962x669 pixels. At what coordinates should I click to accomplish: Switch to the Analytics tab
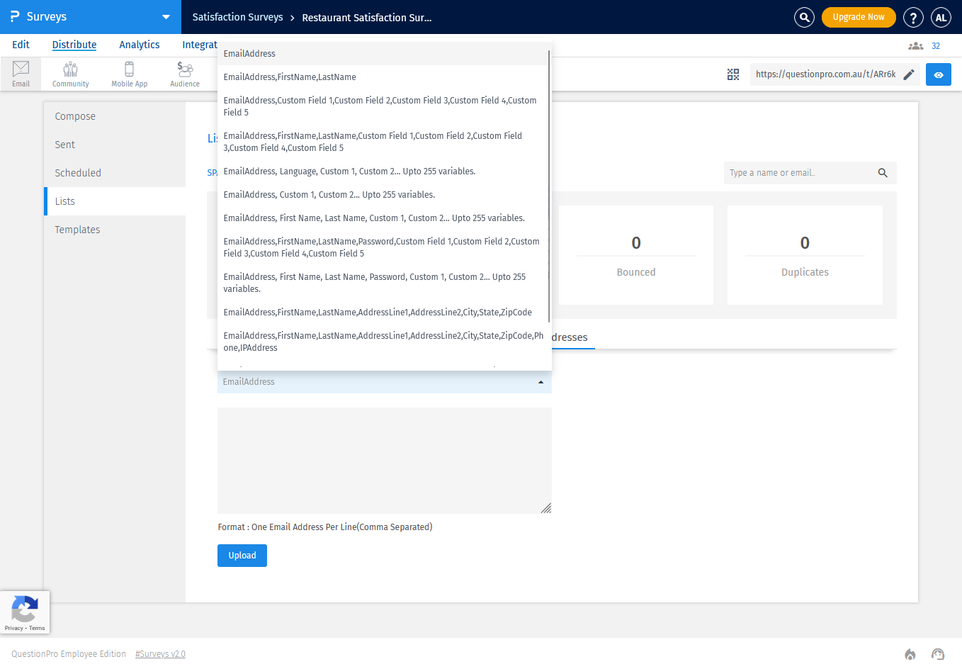[x=139, y=45]
